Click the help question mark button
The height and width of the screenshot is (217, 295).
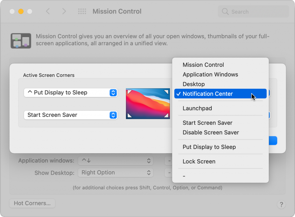pos(281,204)
